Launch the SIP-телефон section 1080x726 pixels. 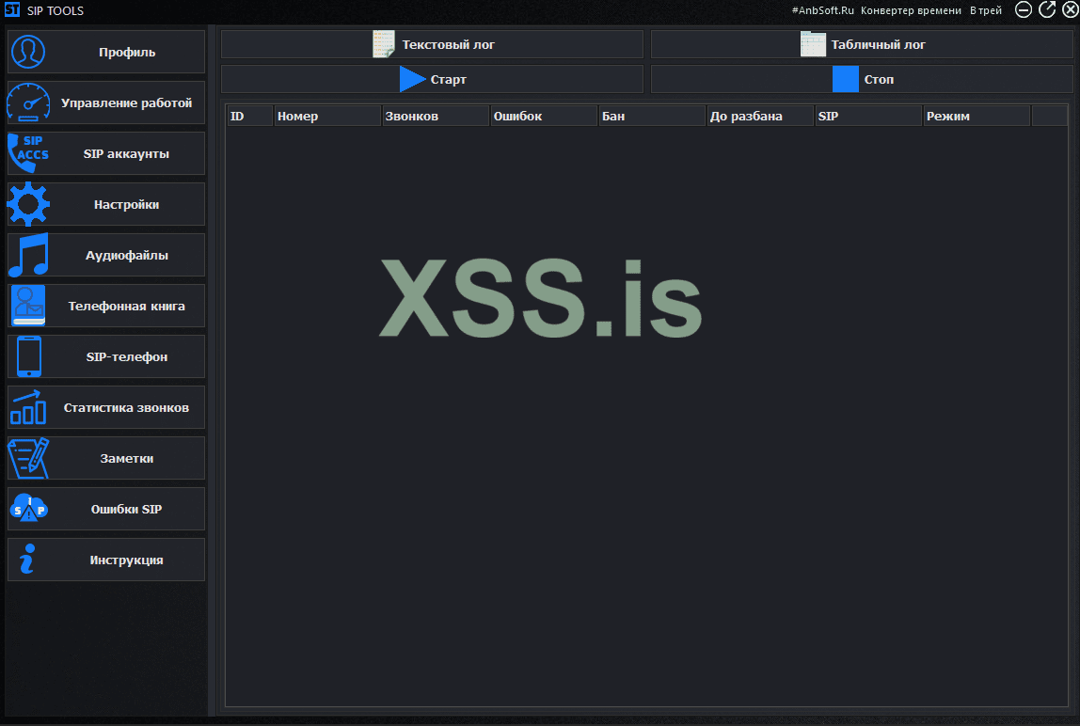(106, 356)
